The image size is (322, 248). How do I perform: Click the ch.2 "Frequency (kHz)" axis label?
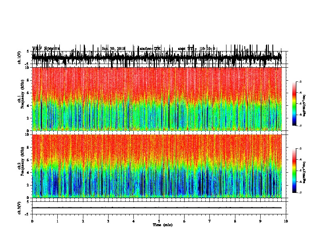(22, 161)
